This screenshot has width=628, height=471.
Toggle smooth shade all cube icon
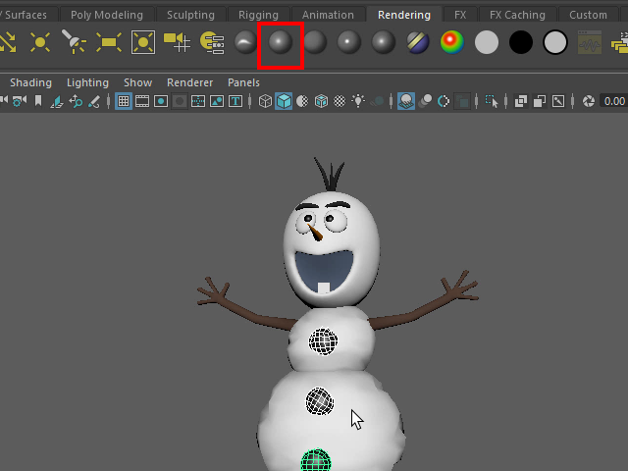point(284,101)
